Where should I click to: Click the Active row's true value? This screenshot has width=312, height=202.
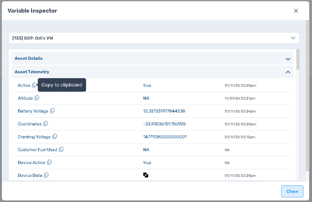[147, 85]
